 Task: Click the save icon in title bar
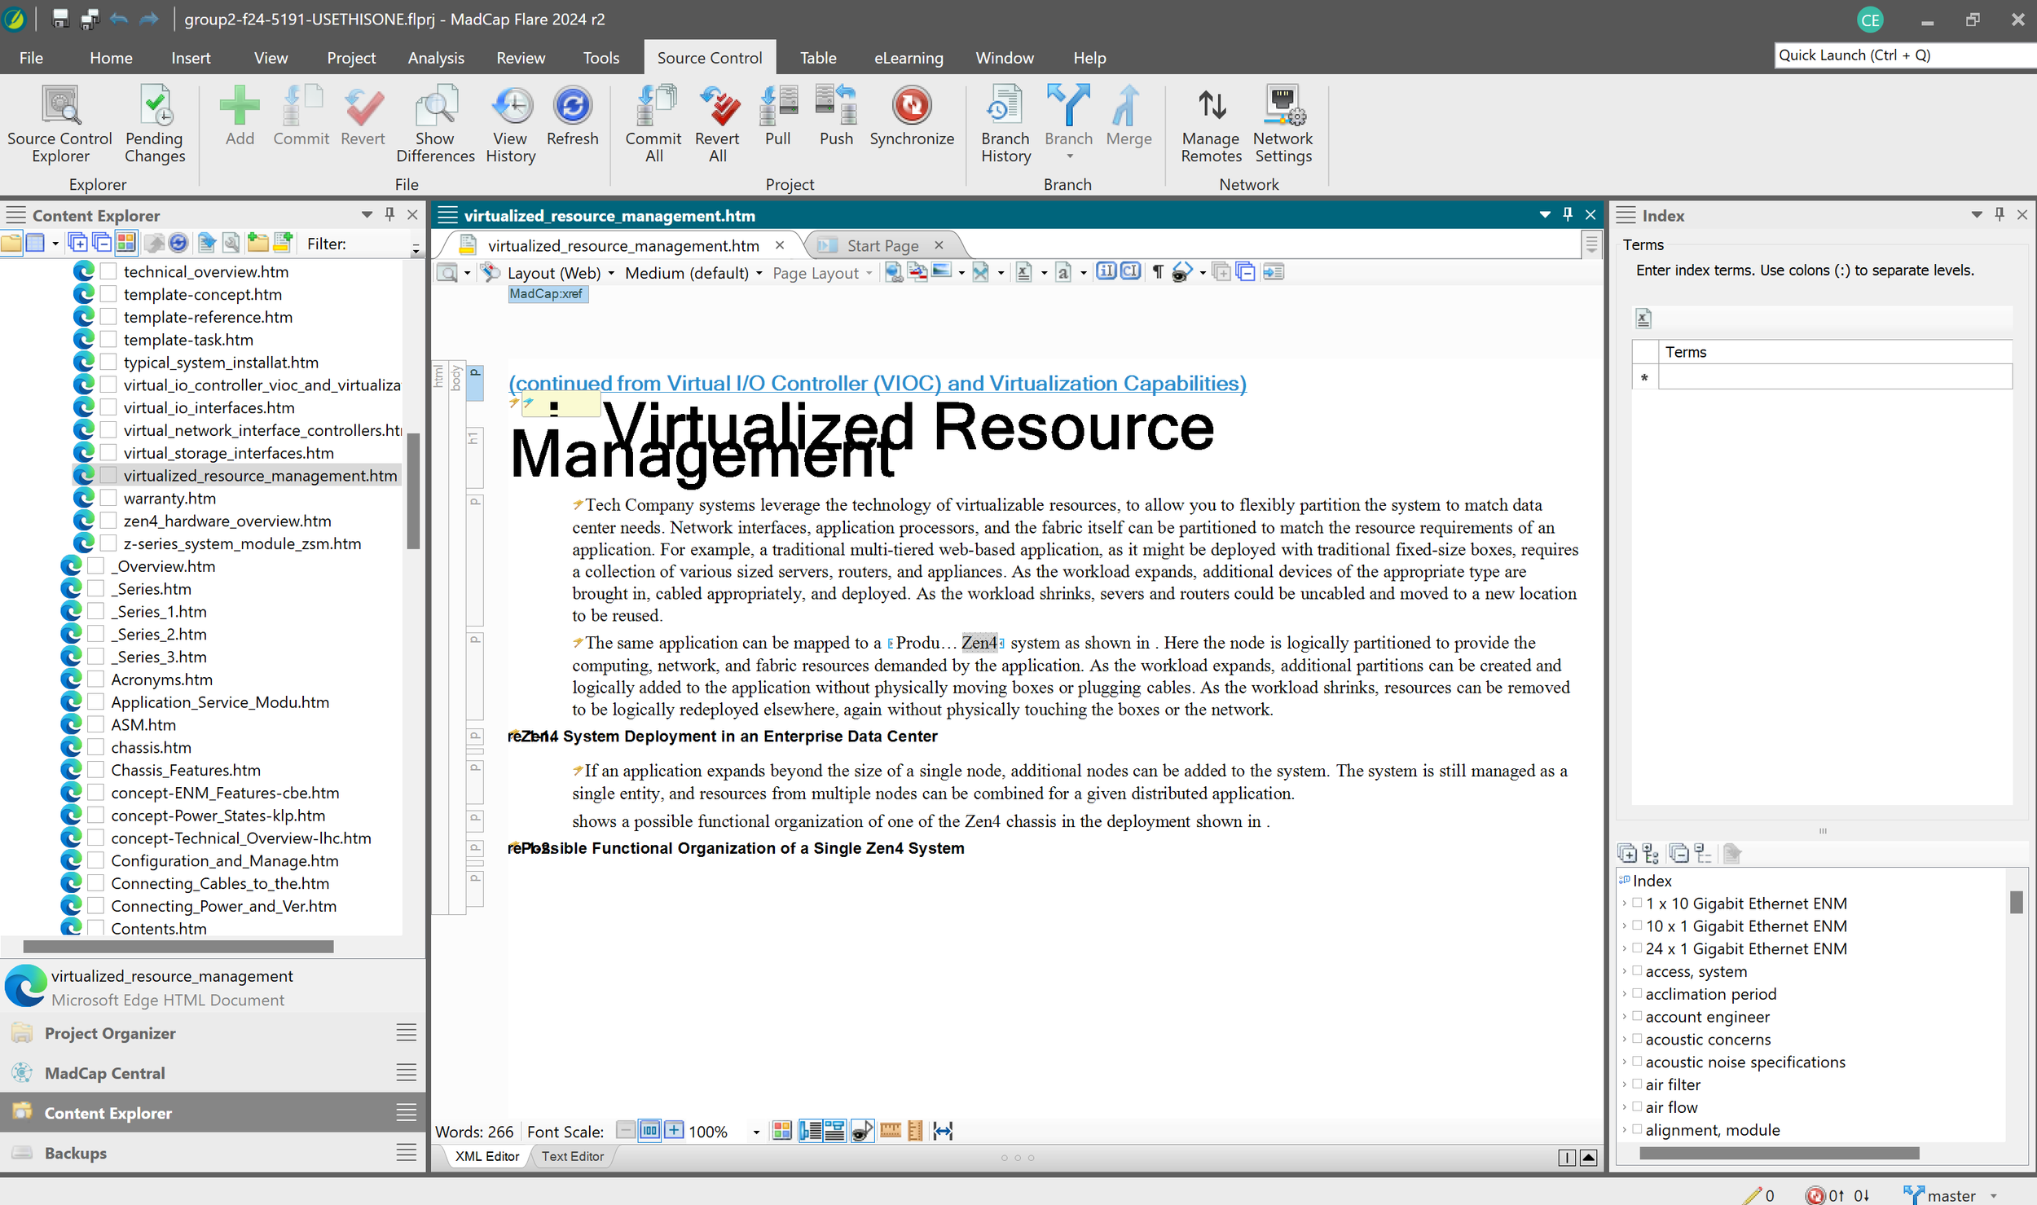pos(60,18)
